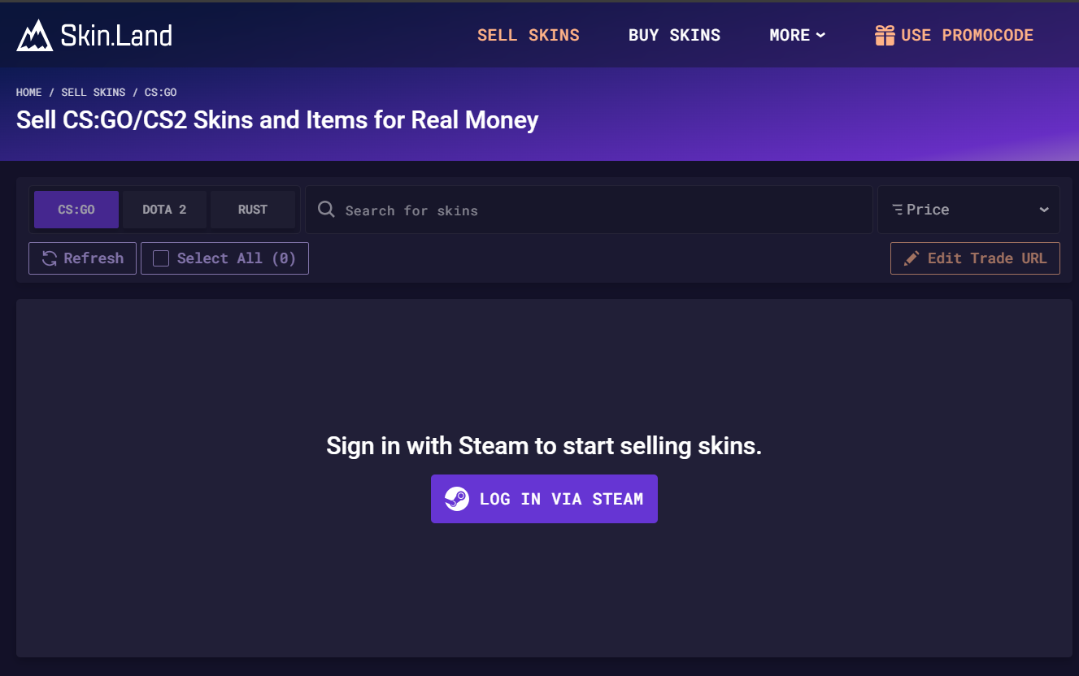This screenshot has width=1079, height=676.
Task: Click the gift icon beside Use Promocode
Action: (885, 35)
